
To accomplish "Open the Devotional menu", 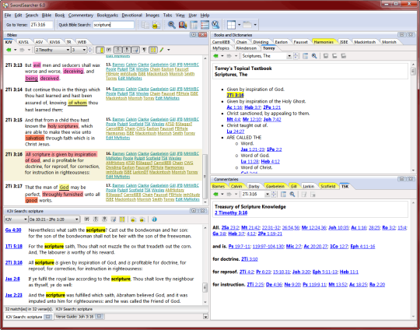I will pyautogui.click(x=131, y=16).
